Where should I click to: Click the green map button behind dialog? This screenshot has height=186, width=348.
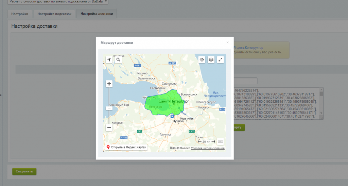[239, 128]
